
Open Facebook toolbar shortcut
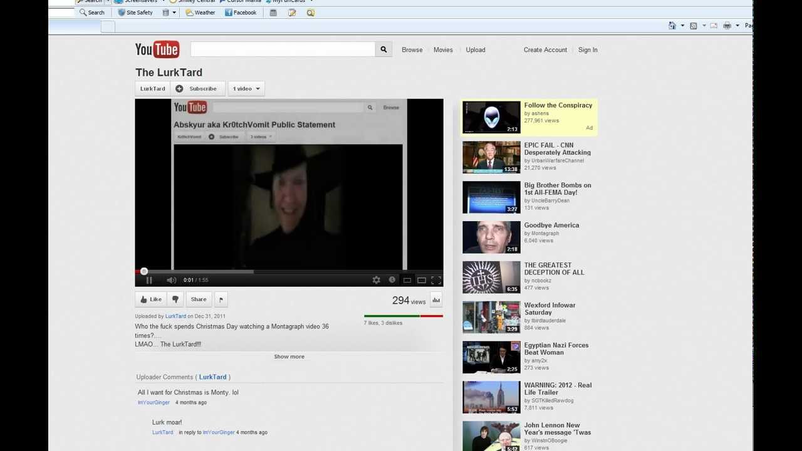coord(240,13)
